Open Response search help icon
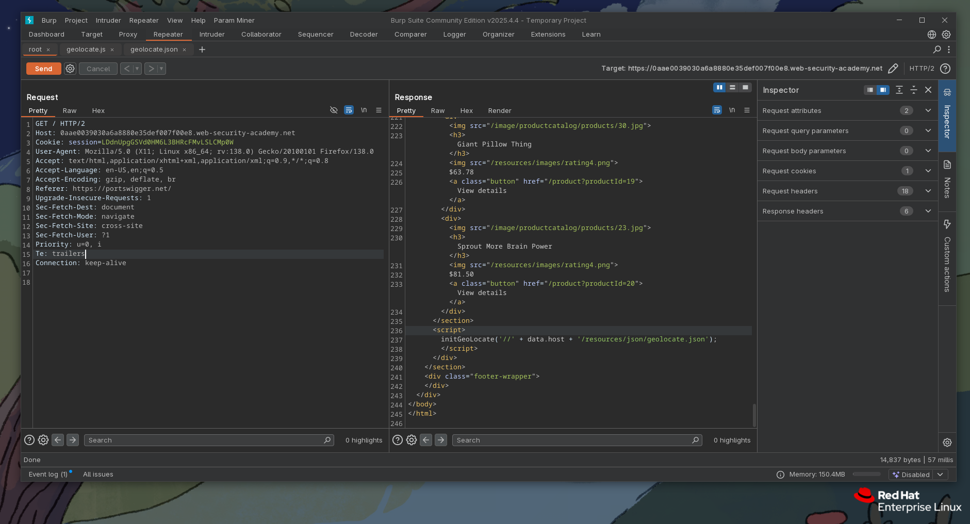Viewport: 970px width, 524px height. point(398,440)
